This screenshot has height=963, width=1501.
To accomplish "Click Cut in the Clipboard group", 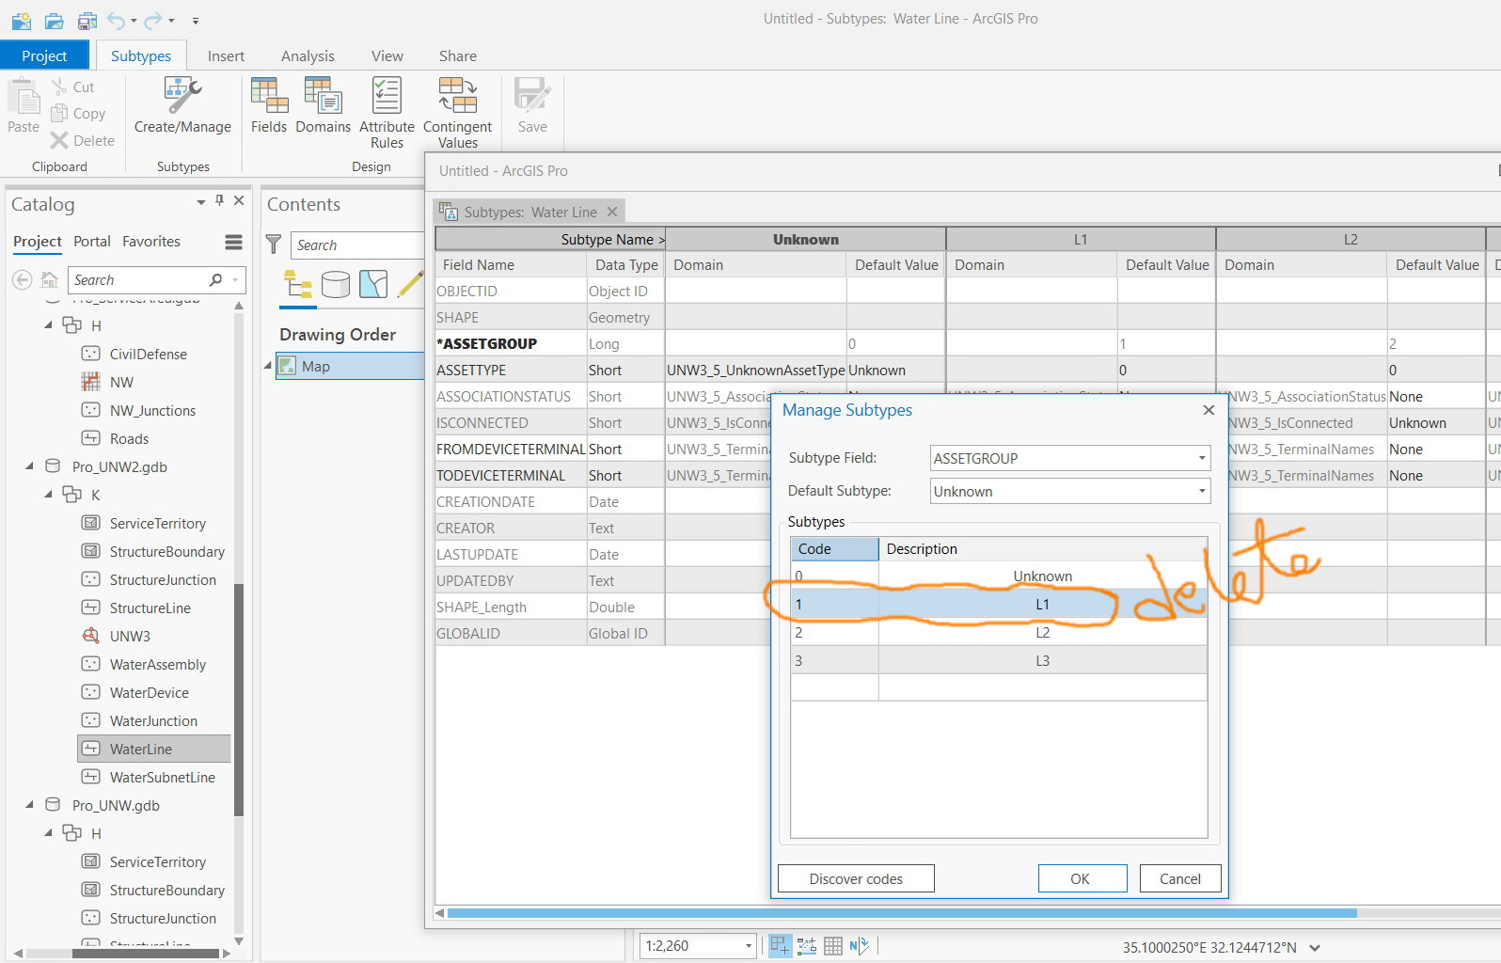I will [73, 87].
